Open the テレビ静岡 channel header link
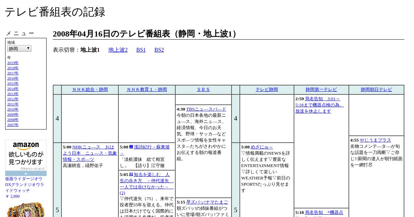Screen dimensions: 414x217 [x=267, y=90]
